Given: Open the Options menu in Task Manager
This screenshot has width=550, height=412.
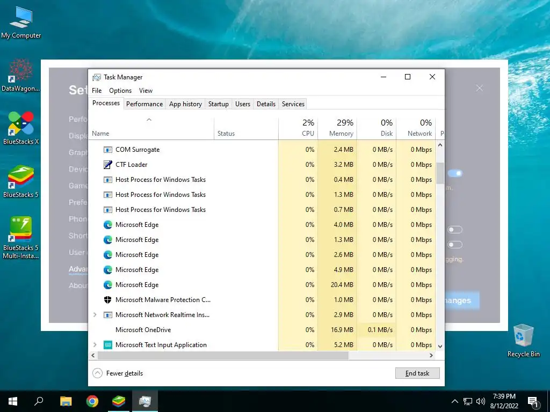Looking at the screenshot, I should pos(120,91).
